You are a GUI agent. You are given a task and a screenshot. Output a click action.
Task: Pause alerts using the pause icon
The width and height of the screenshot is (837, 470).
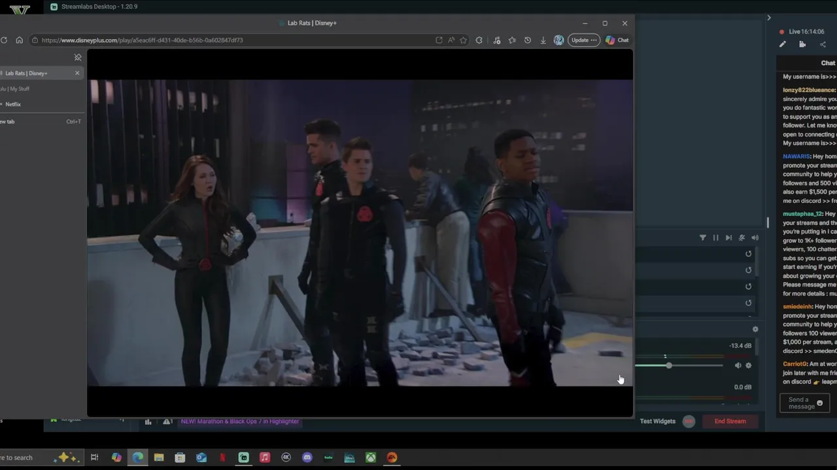click(715, 238)
